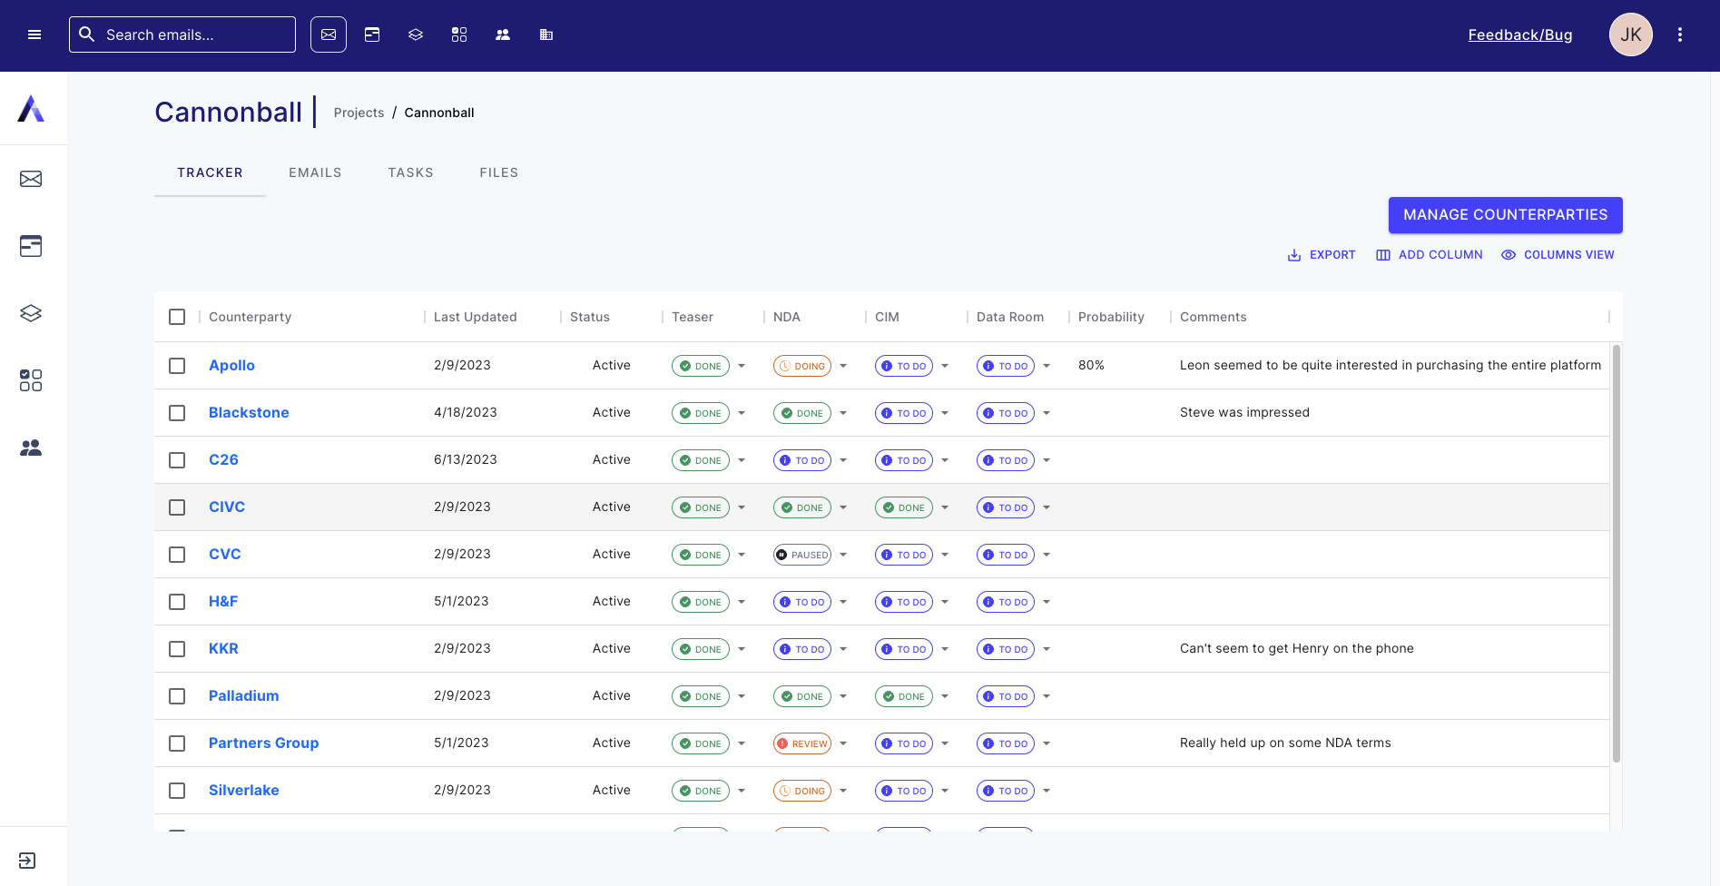
Task: Click Apollo's 80% probability cell
Action: tap(1091, 366)
